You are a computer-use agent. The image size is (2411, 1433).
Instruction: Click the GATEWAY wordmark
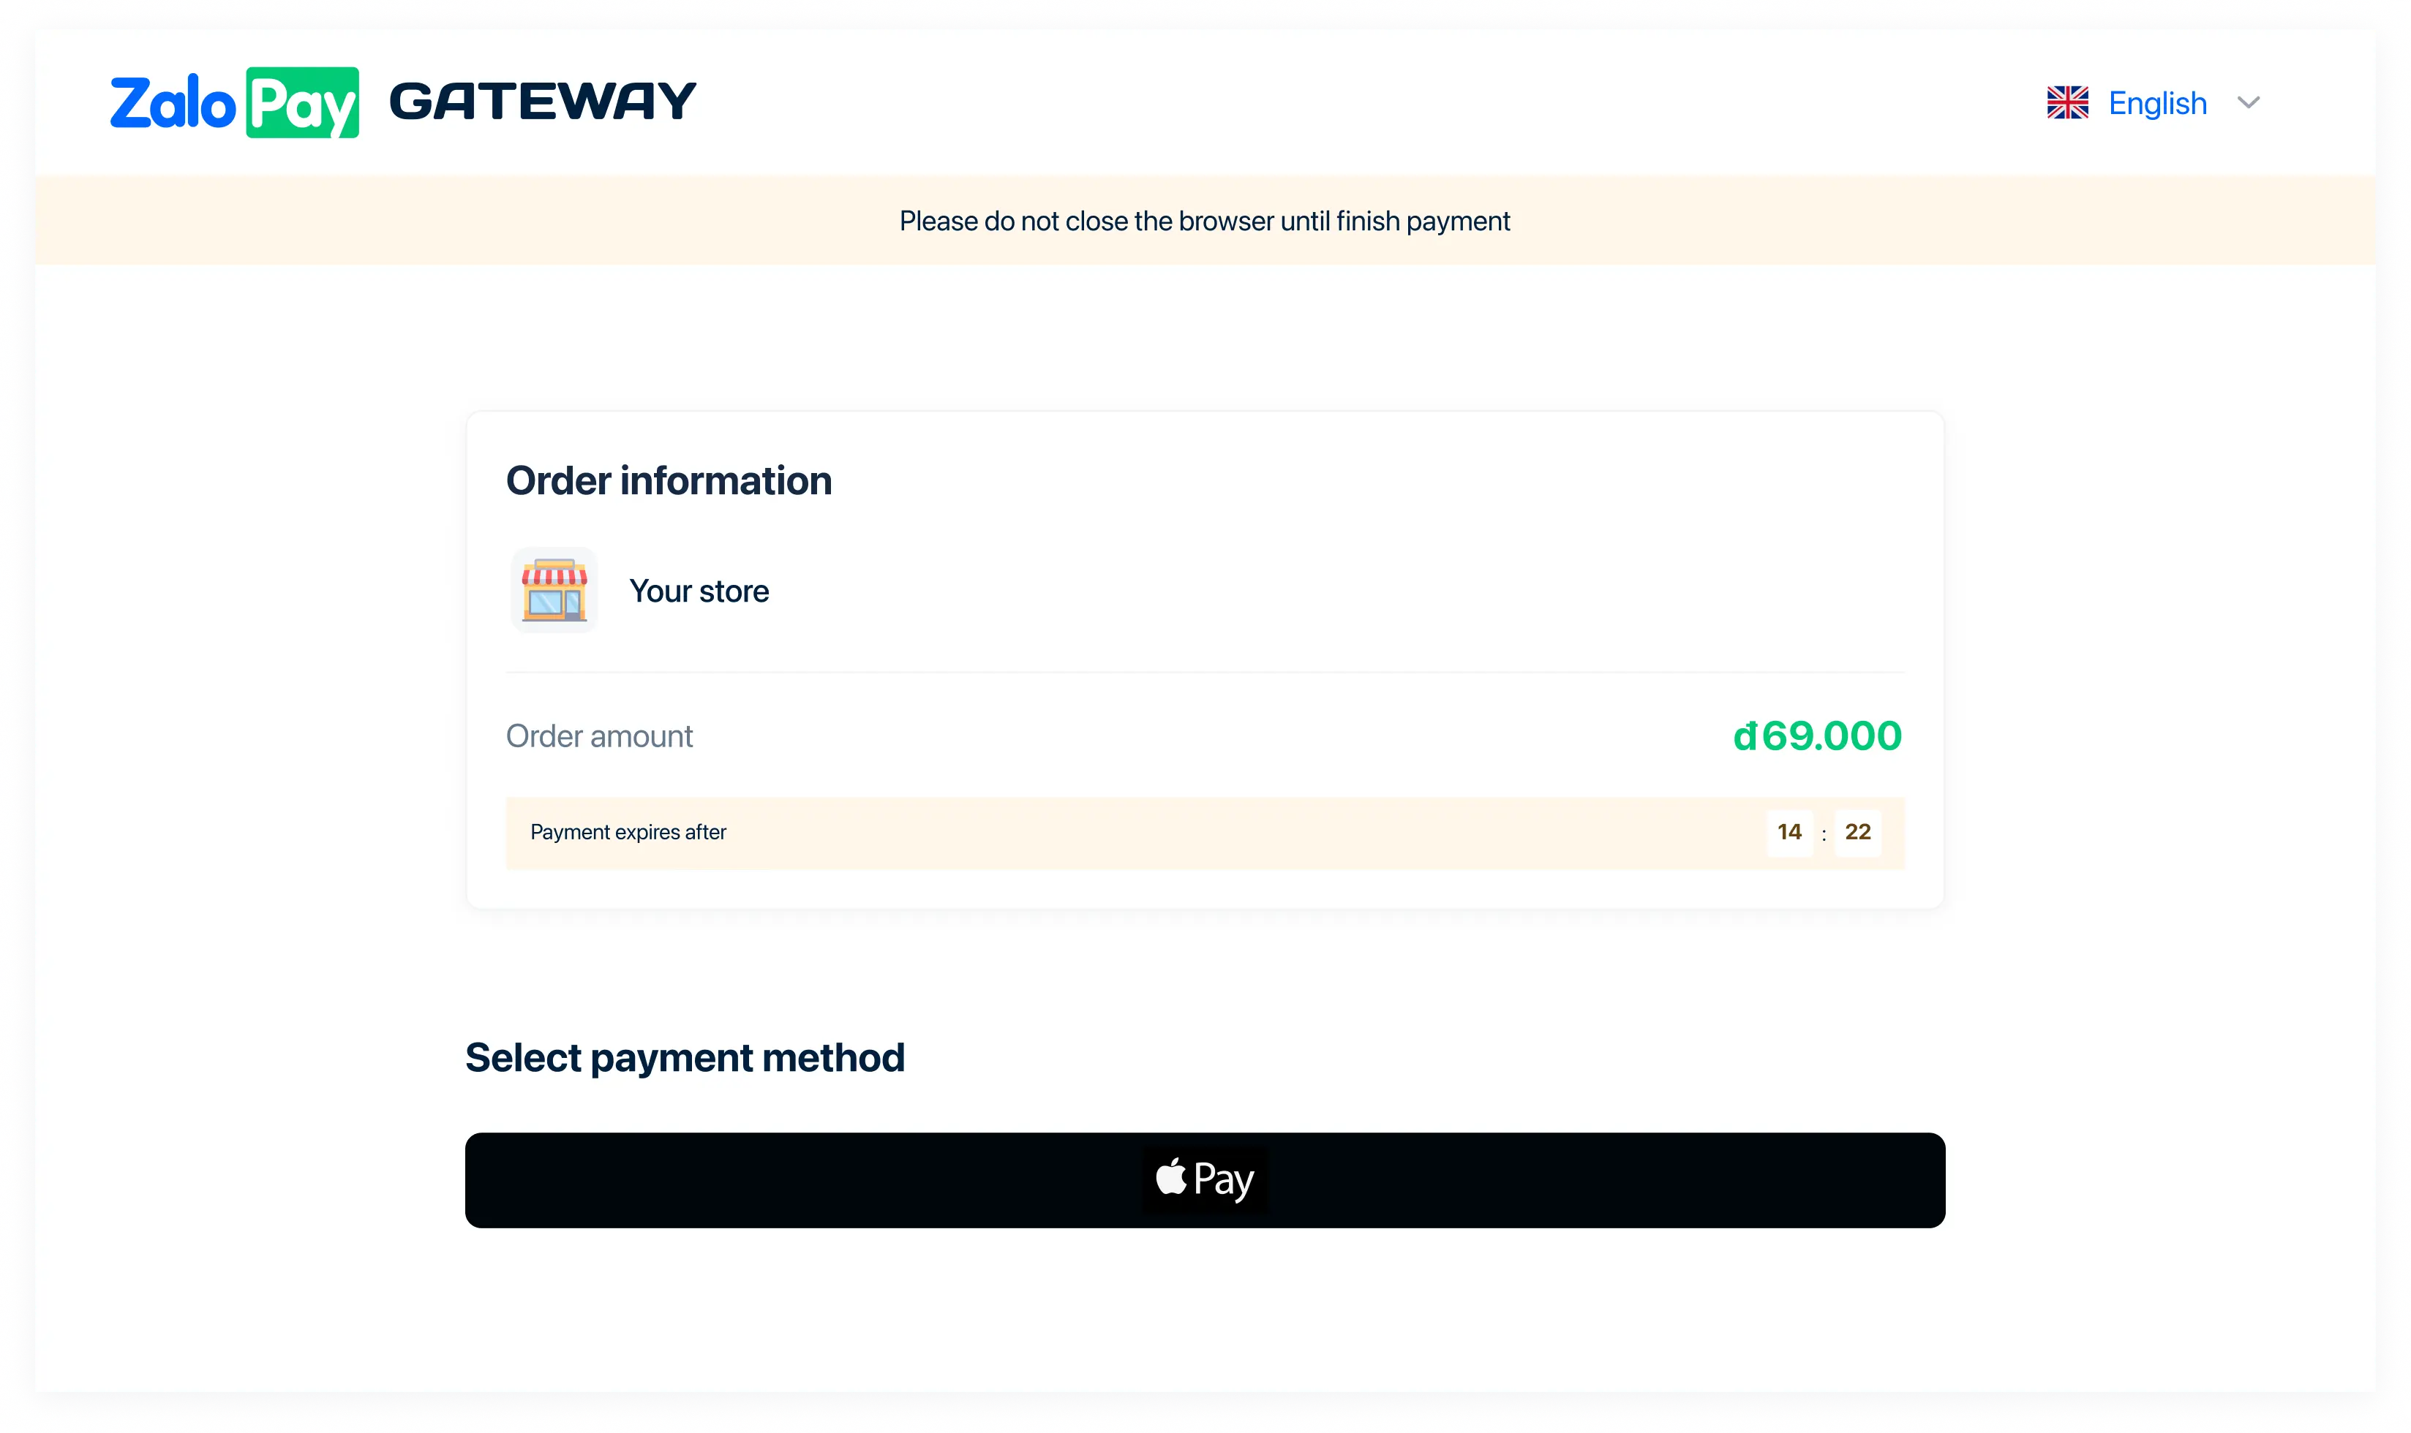[x=543, y=102]
